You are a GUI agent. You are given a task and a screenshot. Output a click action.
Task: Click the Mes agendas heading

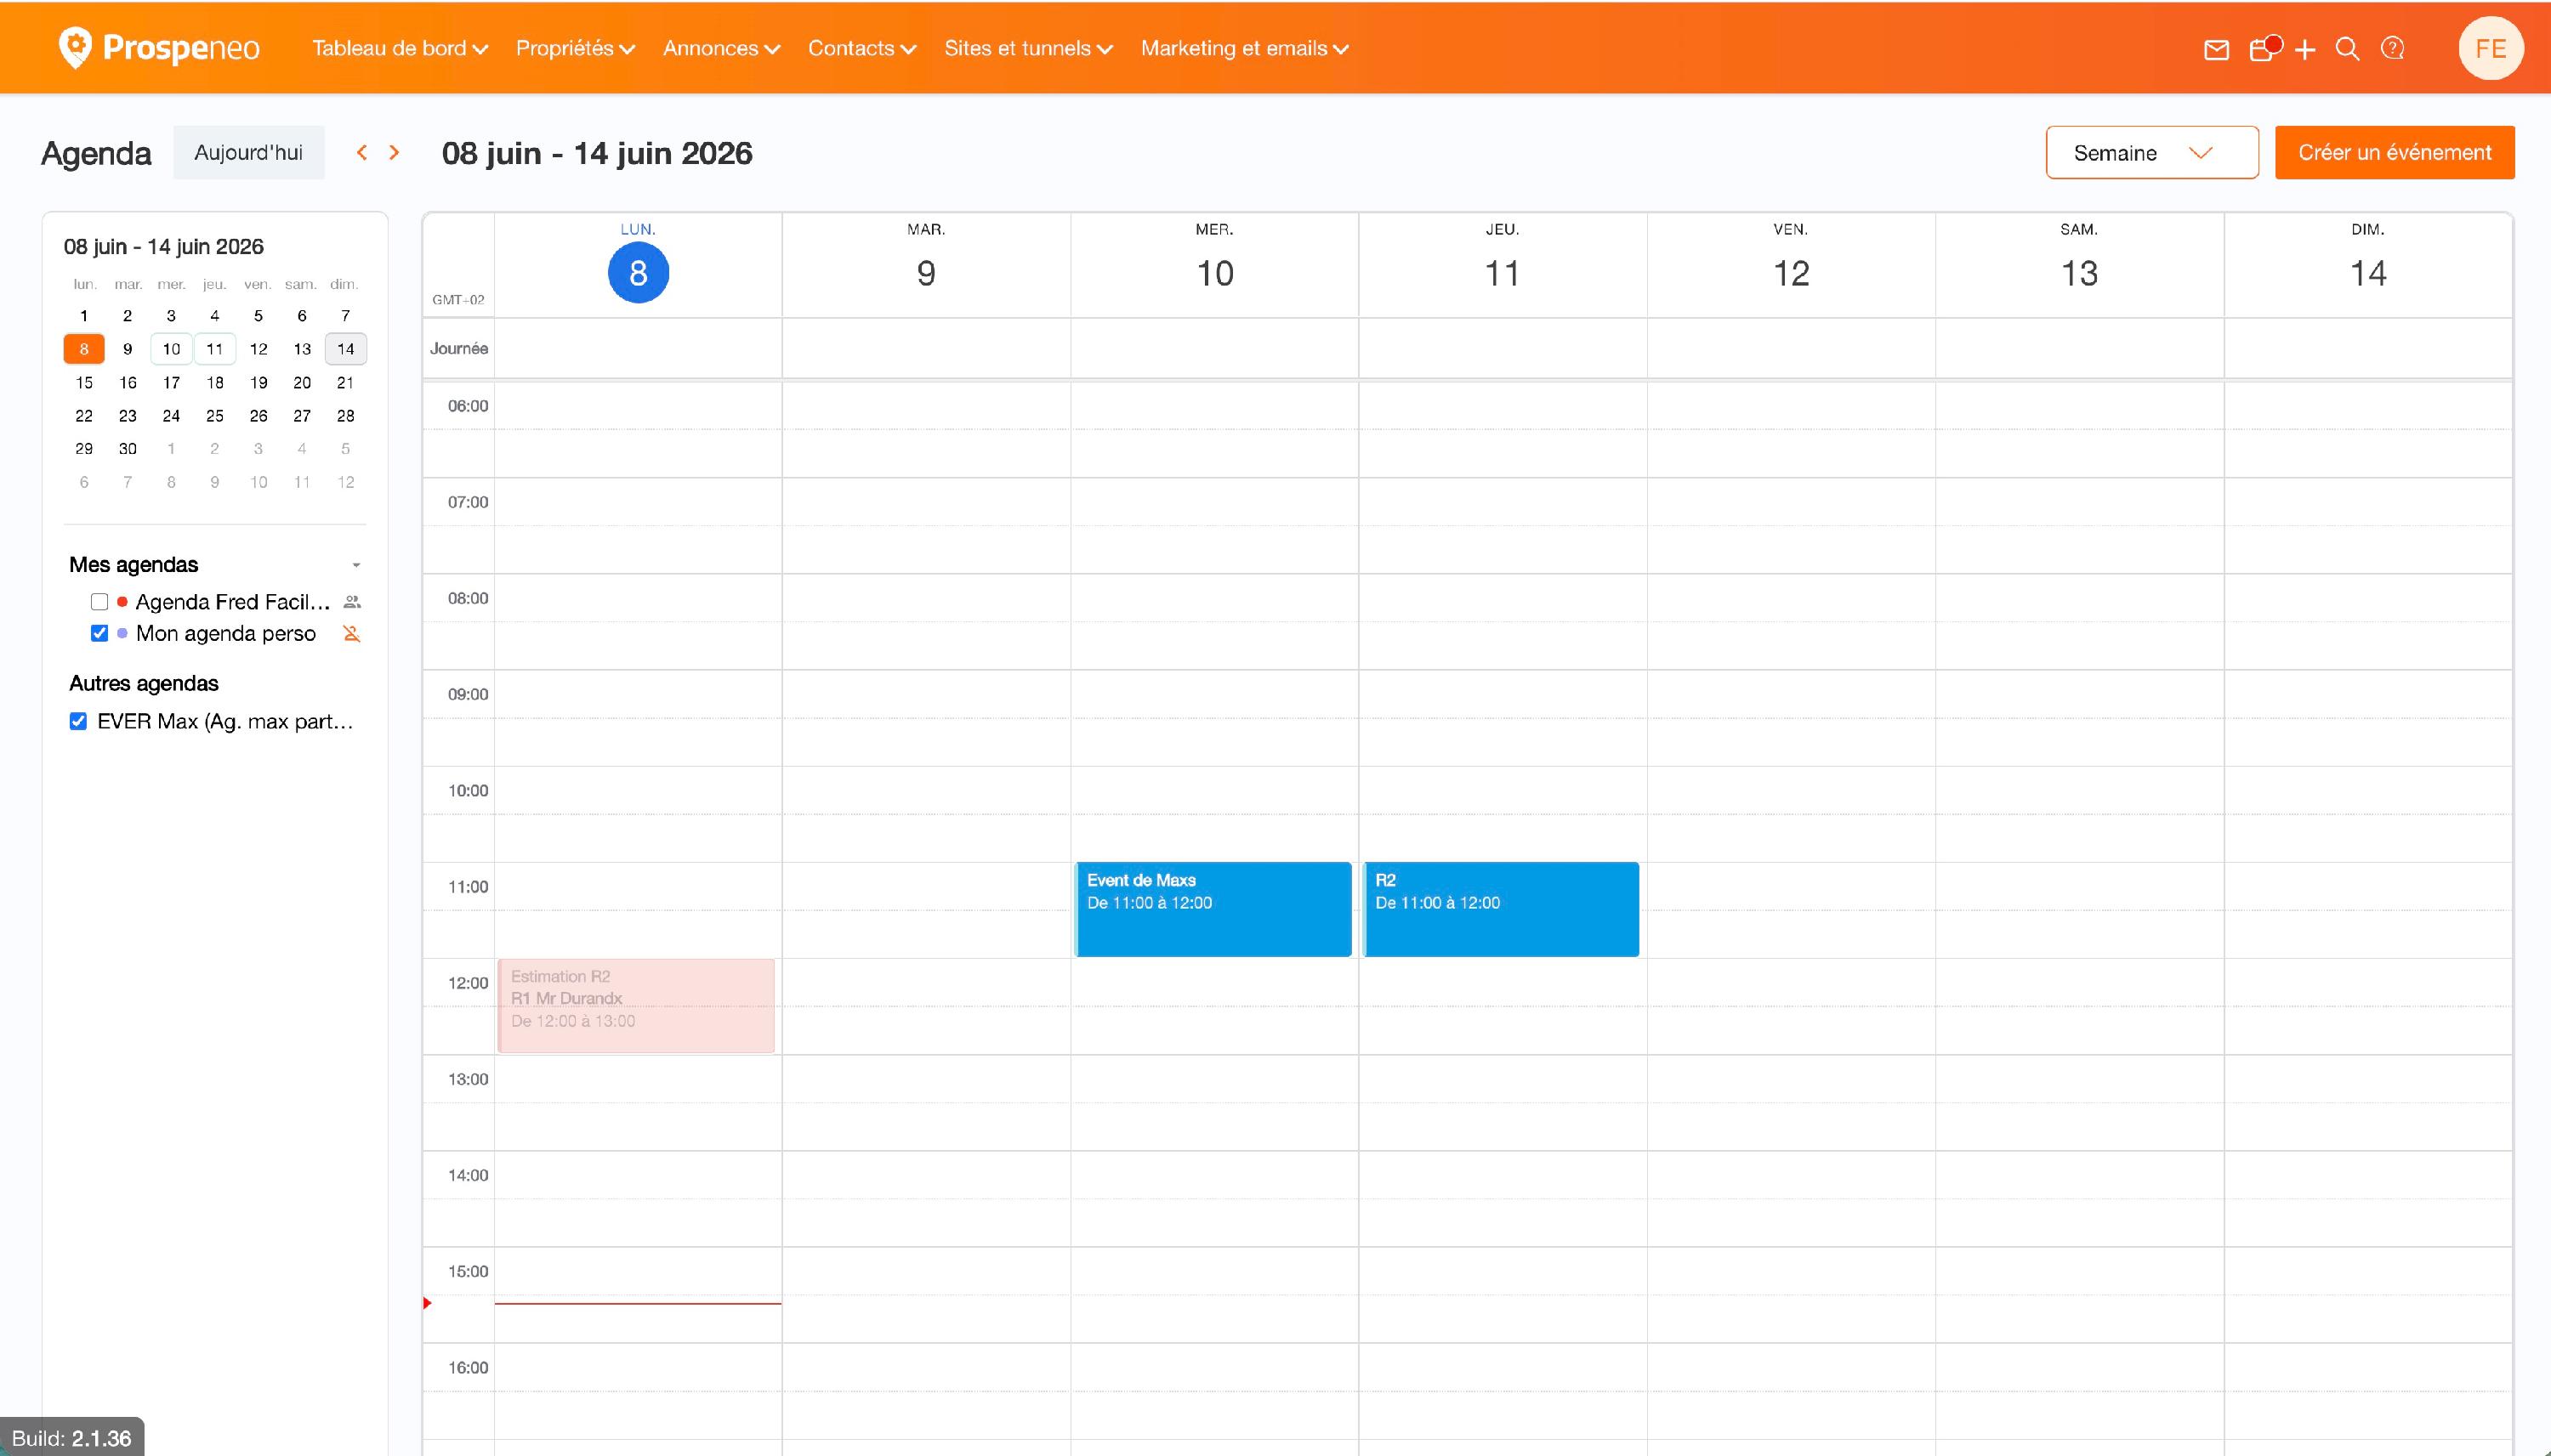coord(134,564)
